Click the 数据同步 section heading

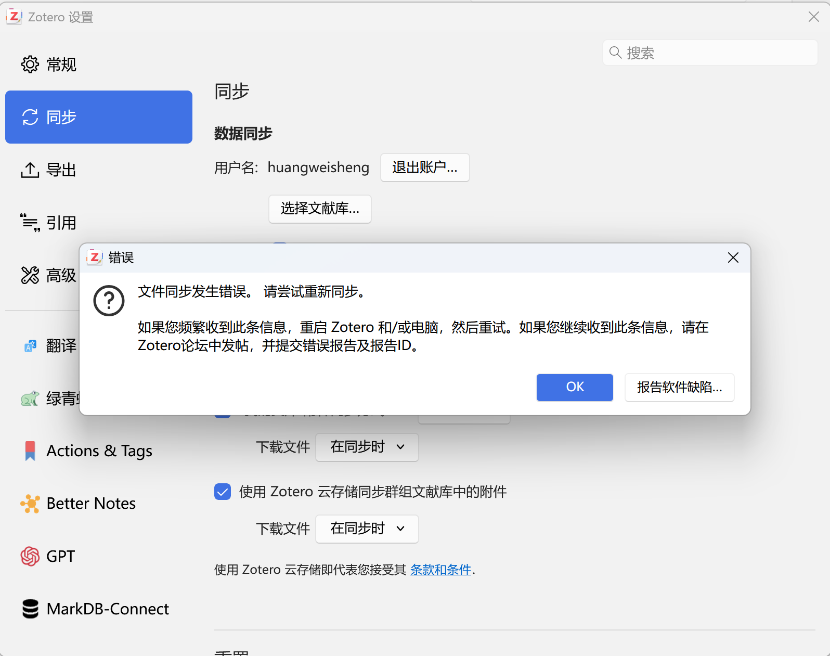[243, 134]
